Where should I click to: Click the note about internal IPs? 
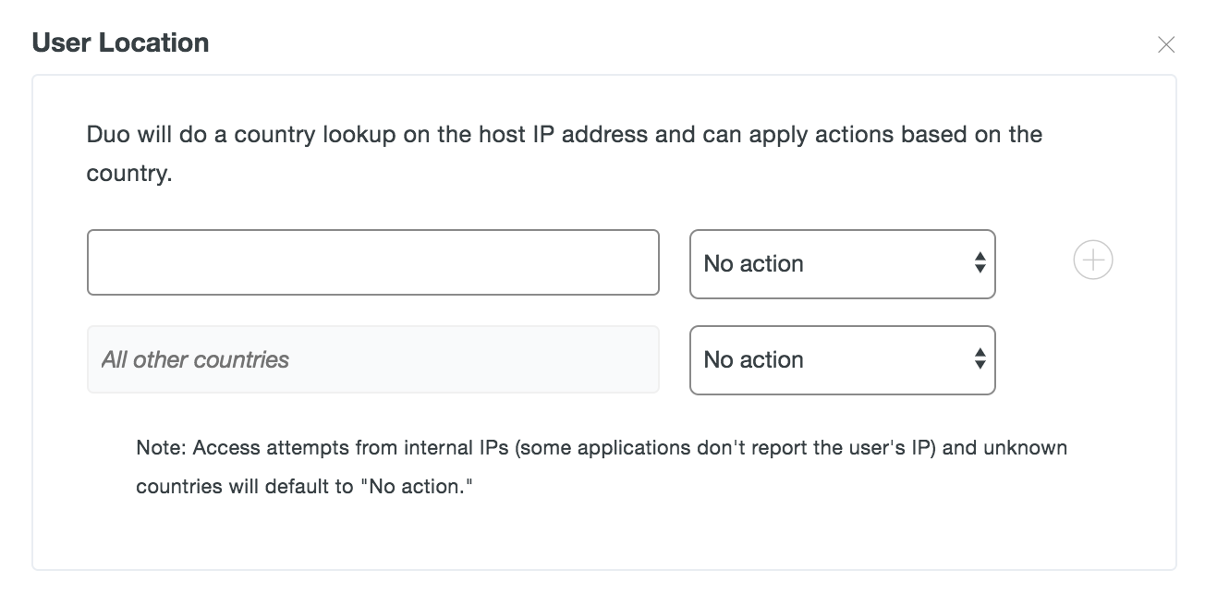click(x=602, y=467)
